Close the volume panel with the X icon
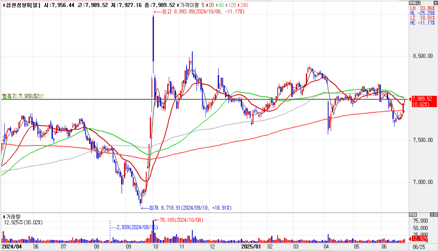The height and width of the screenshot is (251, 438). [x=435, y=215]
